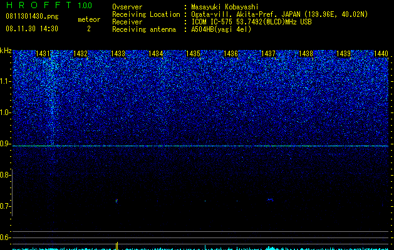Click the 1434 time marker
The width and height of the screenshot is (394, 250).
[155, 54]
